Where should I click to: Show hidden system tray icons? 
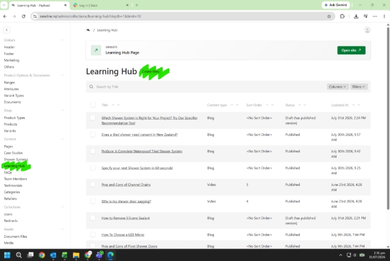341,255
